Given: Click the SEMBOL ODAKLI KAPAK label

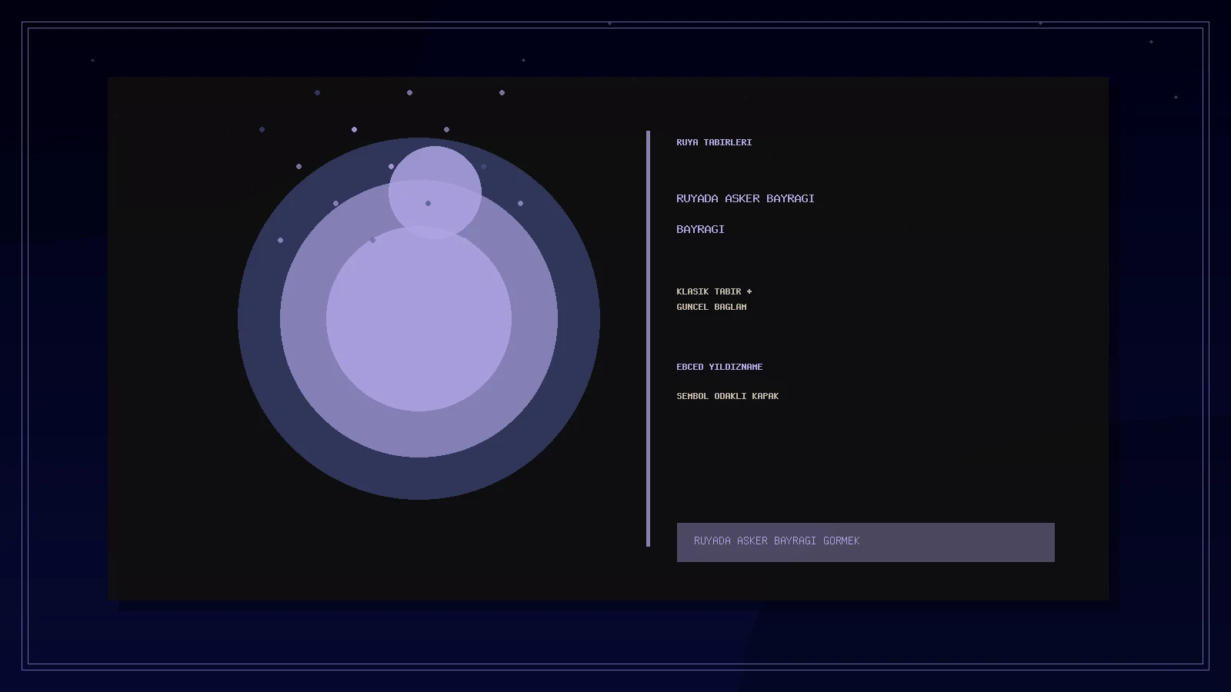Looking at the screenshot, I should pos(727,396).
